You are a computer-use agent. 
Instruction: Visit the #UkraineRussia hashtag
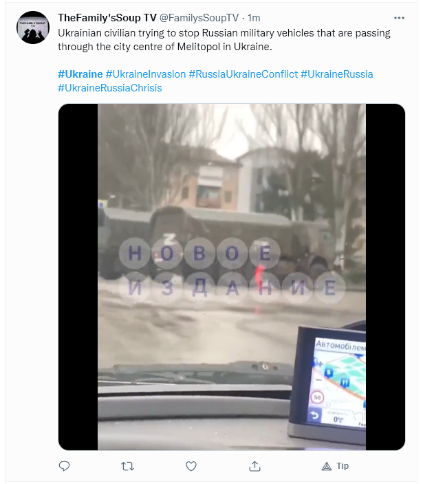coord(337,74)
